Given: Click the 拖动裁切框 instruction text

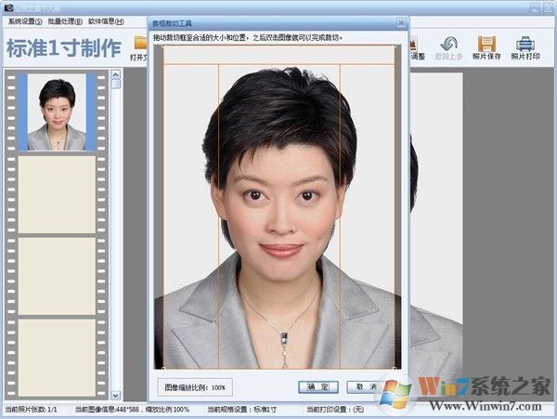Looking at the screenshot, I should coord(248,37).
